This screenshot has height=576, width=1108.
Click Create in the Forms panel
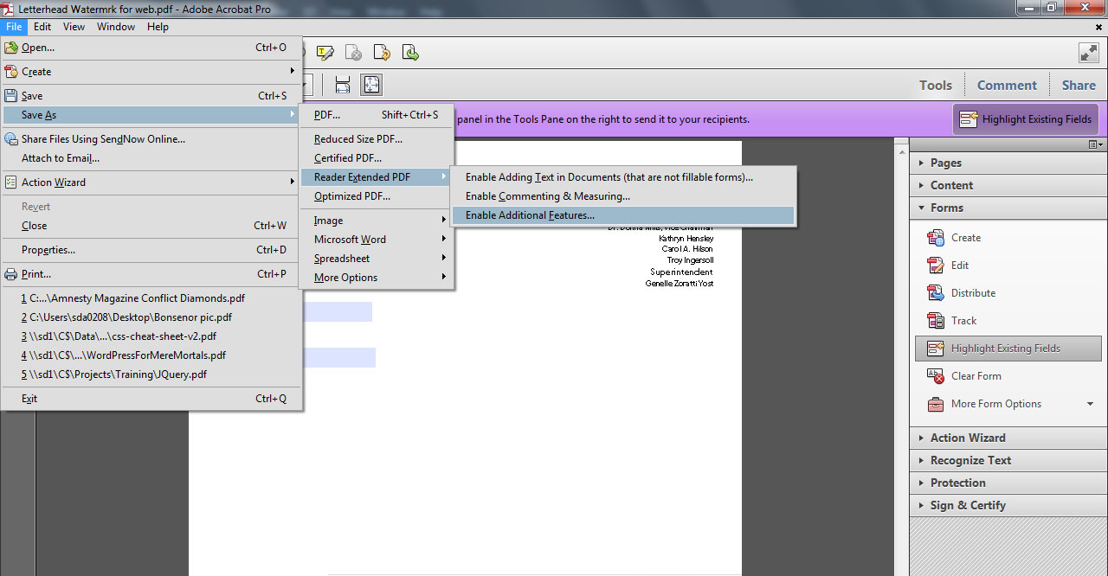coord(966,238)
